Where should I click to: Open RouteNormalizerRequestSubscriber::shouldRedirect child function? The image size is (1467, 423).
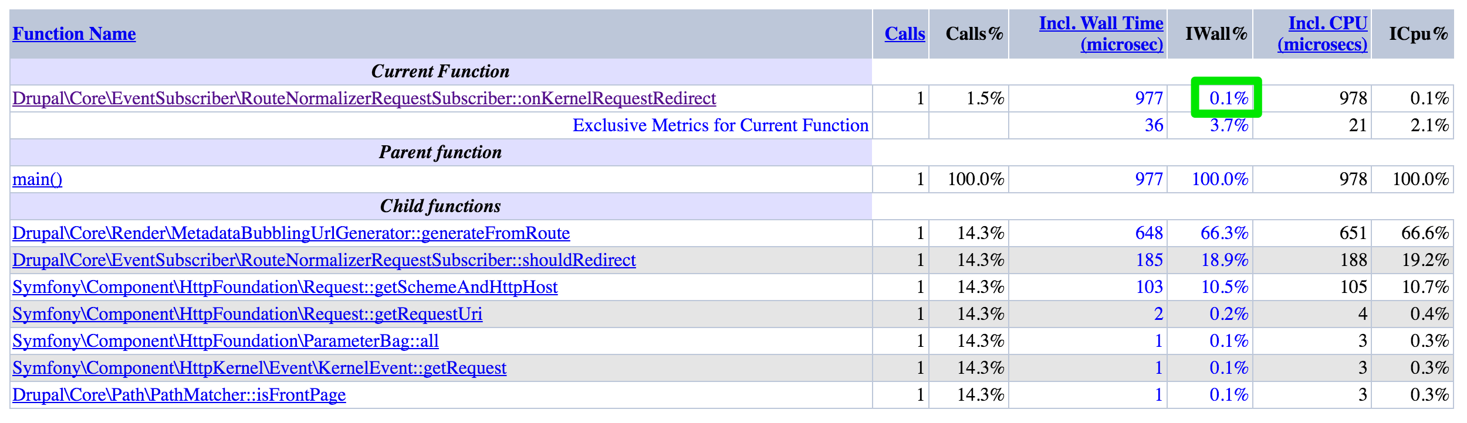click(324, 260)
